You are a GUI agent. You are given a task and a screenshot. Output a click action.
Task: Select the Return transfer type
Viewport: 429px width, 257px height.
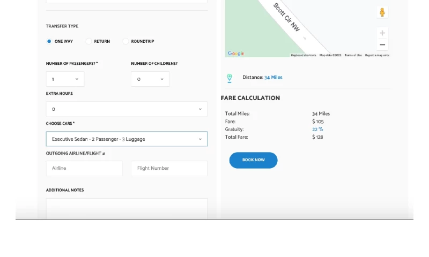pos(88,41)
